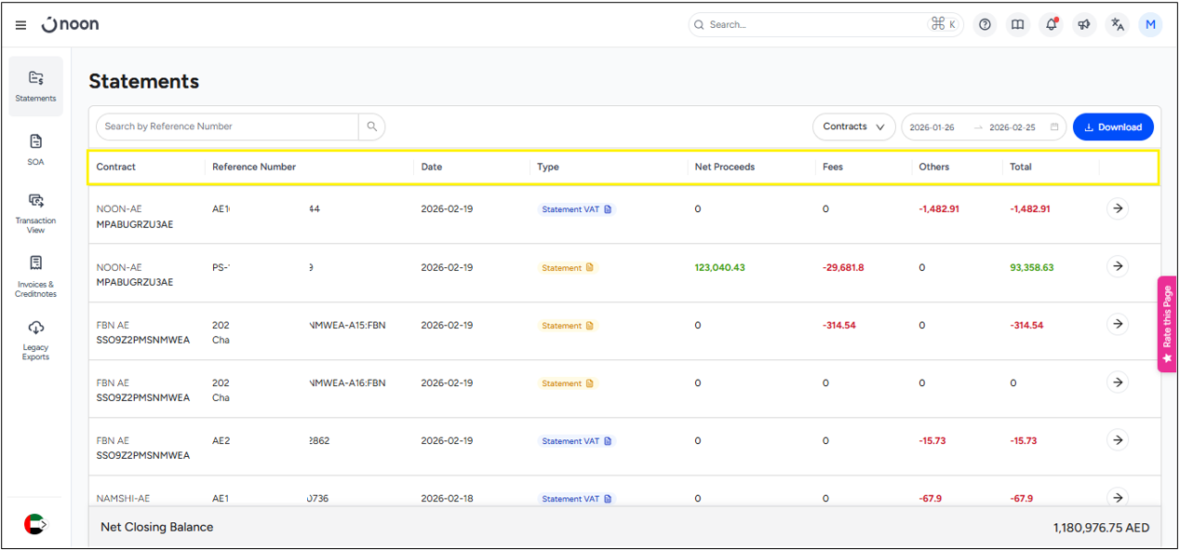
Task: Click the UAE flag country selector
Action: pyautogui.click(x=34, y=524)
